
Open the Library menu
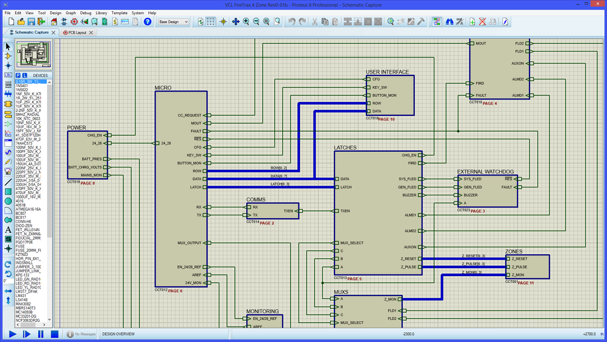point(101,13)
